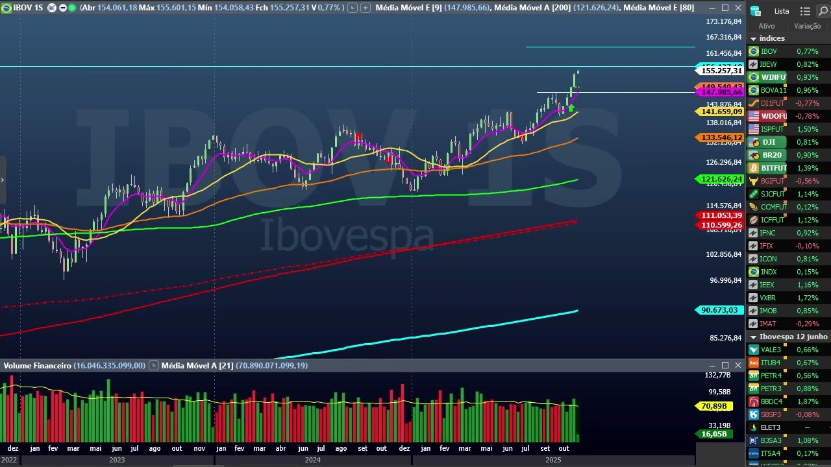Click the BOVA11 asset icon
The width and height of the screenshot is (831, 467).
click(x=754, y=90)
